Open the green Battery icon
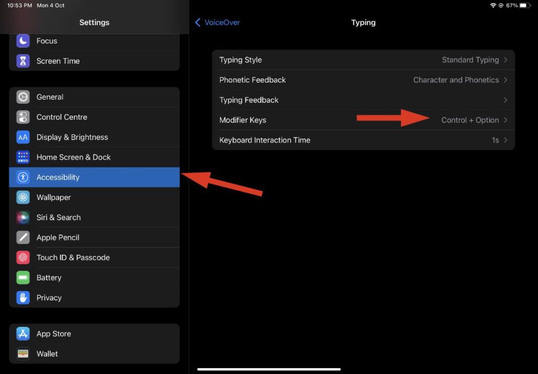The width and height of the screenshot is (538, 374). 23,277
